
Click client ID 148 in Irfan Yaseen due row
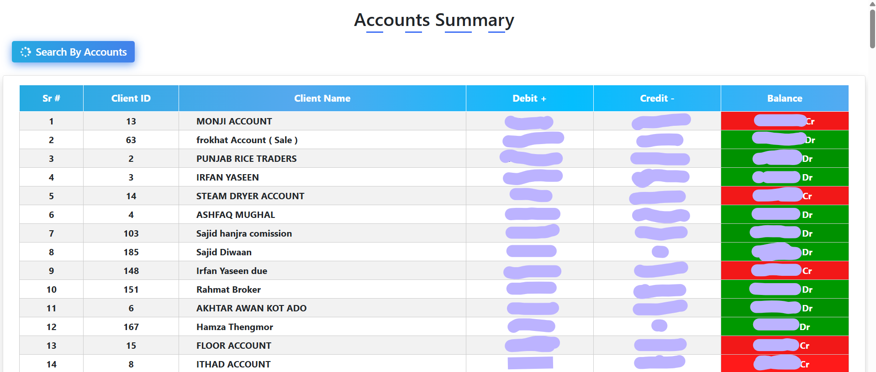(x=131, y=271)
